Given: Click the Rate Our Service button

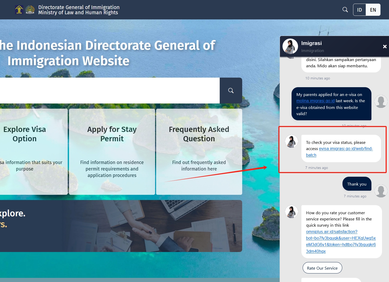Looking at the screenshot, I should pos(322,268).
